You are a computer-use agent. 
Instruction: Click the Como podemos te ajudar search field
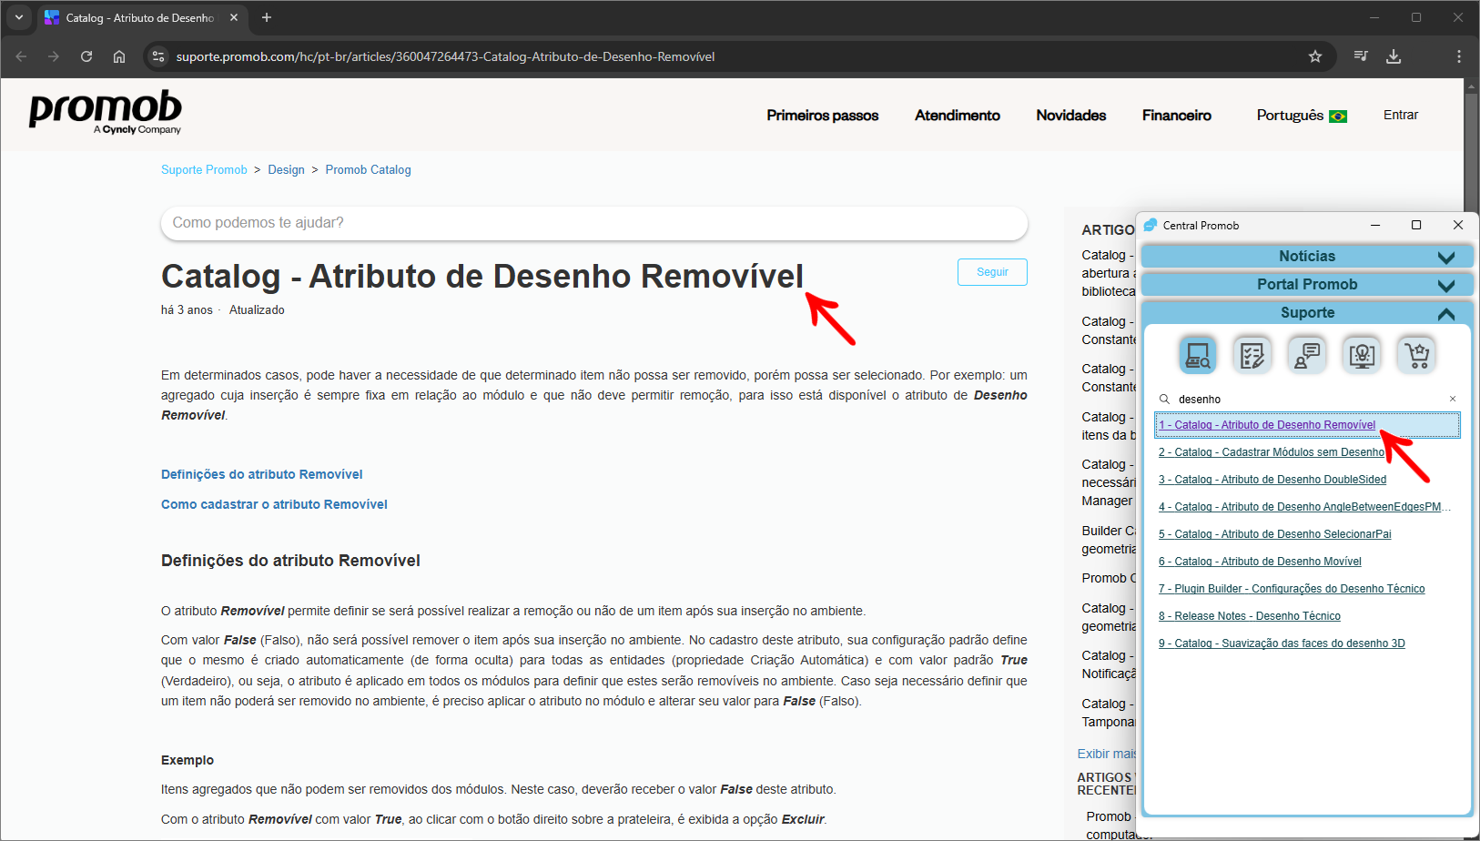pos(594,223)
